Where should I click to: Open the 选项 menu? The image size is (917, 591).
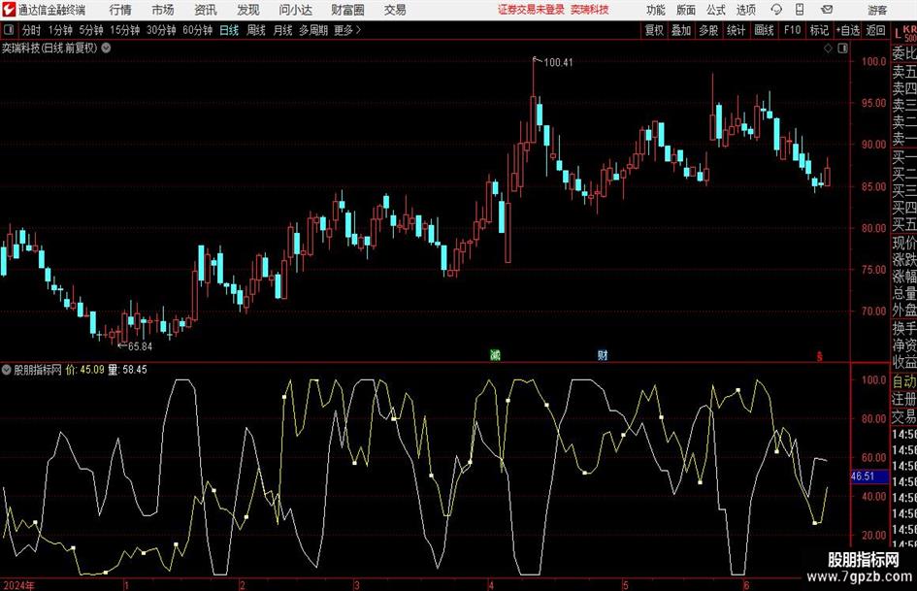tap(745, 10)
